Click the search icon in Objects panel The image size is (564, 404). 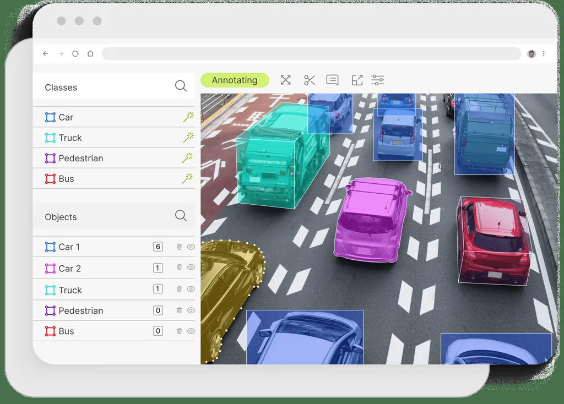[181, 216]
